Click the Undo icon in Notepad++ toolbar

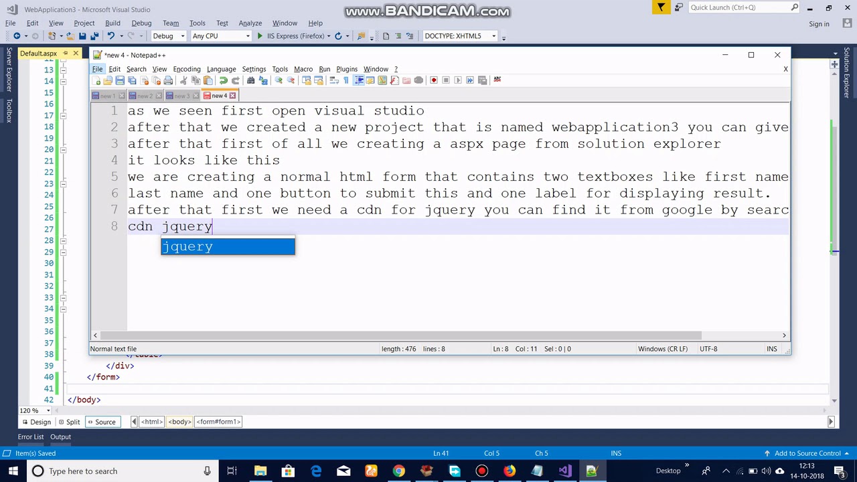(223, 80)
